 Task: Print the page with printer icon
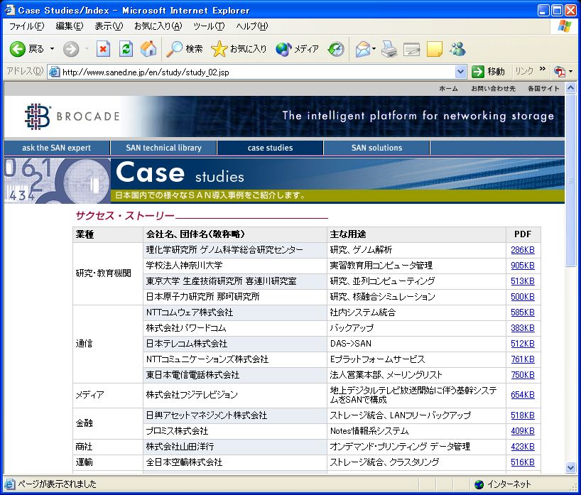pyautogui.click(x=389, y=49)
